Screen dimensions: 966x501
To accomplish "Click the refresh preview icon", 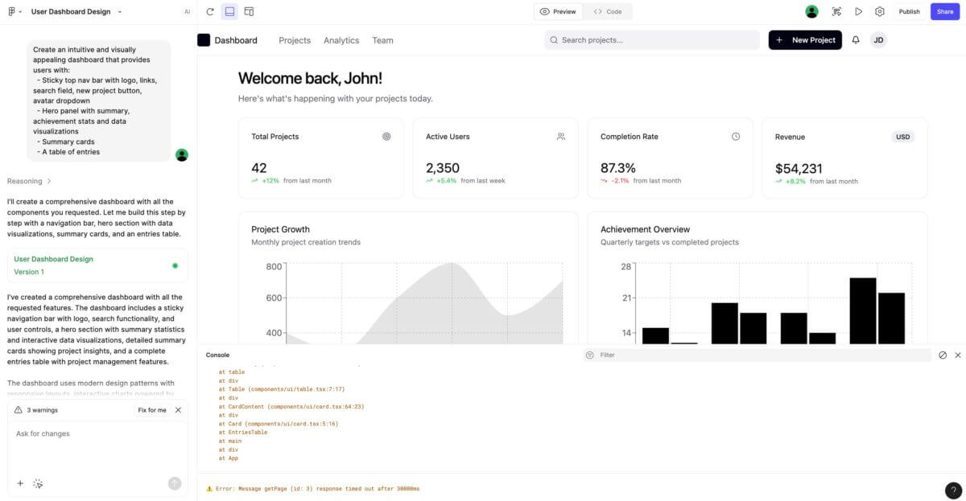I will click(x=210, y=11).
